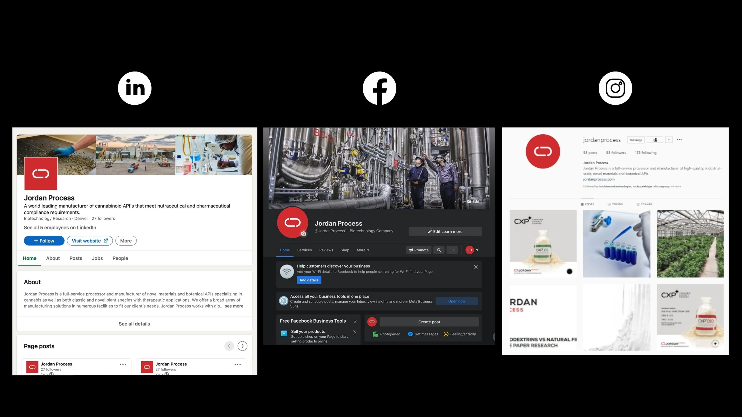
Task: Open options menu of first LinkedIn post
Action: pos(123,365)
